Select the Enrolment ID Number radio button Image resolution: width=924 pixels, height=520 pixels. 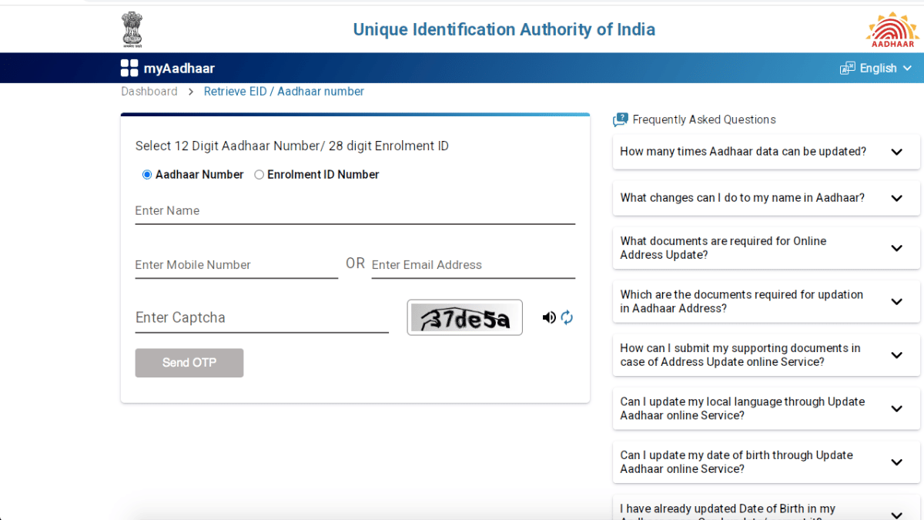(259, 174)
